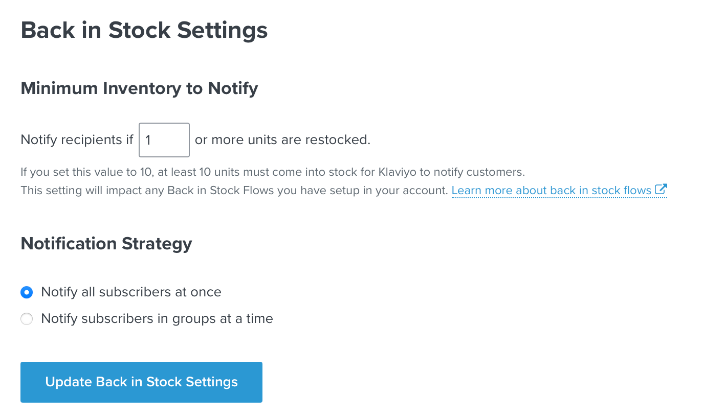Open the Learn more about back in stock flows link
Viewport: 704px width, 419px height.
pyautogui.click(x=552, y=191)
